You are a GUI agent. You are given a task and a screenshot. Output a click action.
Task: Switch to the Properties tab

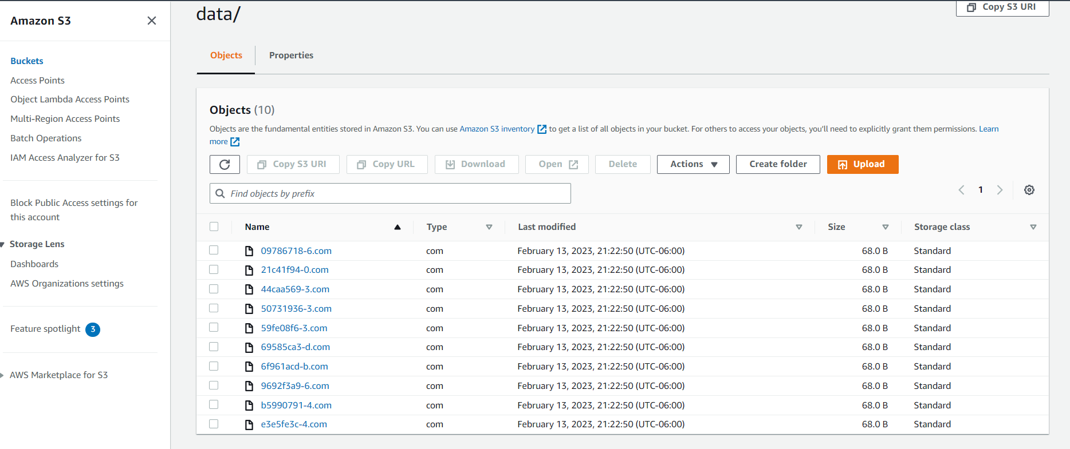click(x=291, y=55)
